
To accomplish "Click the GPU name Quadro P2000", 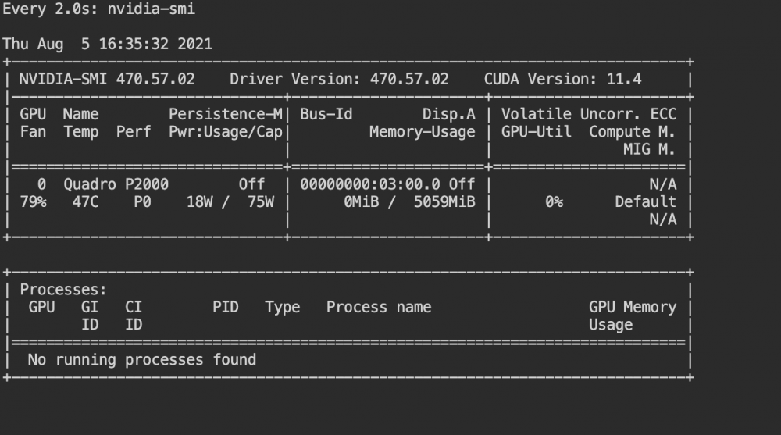I will pyautogui.click(x=116, y=184).
